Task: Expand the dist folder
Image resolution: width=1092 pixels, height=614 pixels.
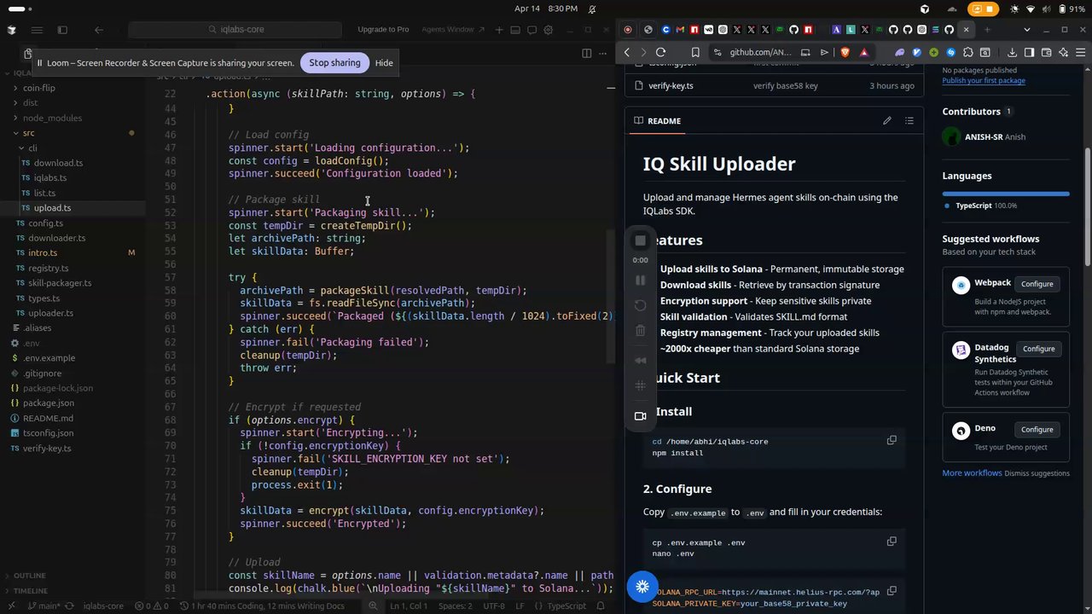Action: click(30, 103)
